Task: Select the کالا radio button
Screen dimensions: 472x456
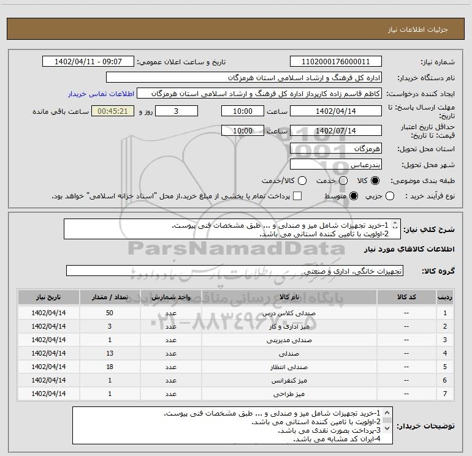Action: 375,181
